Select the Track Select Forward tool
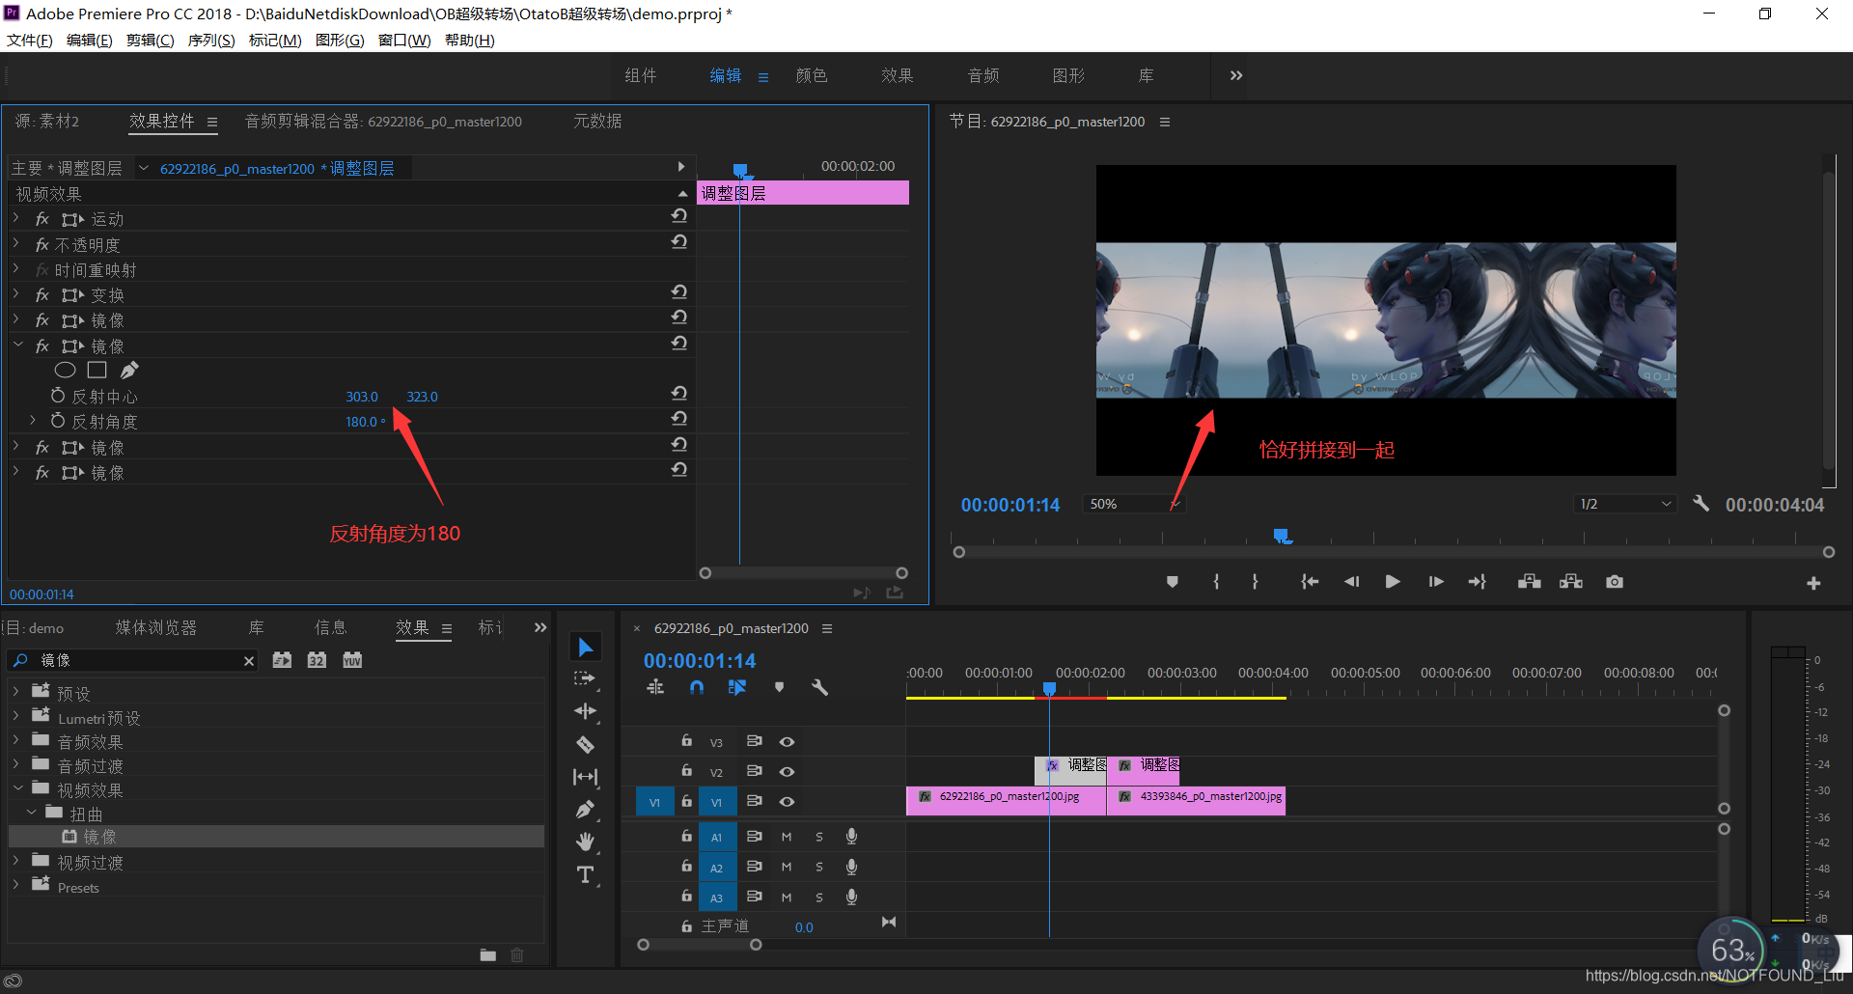1853x994 pixels. [586, 678]
